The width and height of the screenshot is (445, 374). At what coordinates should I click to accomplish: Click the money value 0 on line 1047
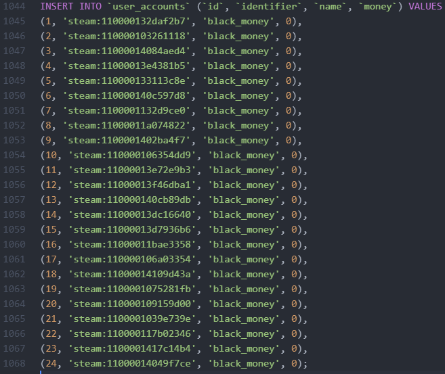coord(289,51)
